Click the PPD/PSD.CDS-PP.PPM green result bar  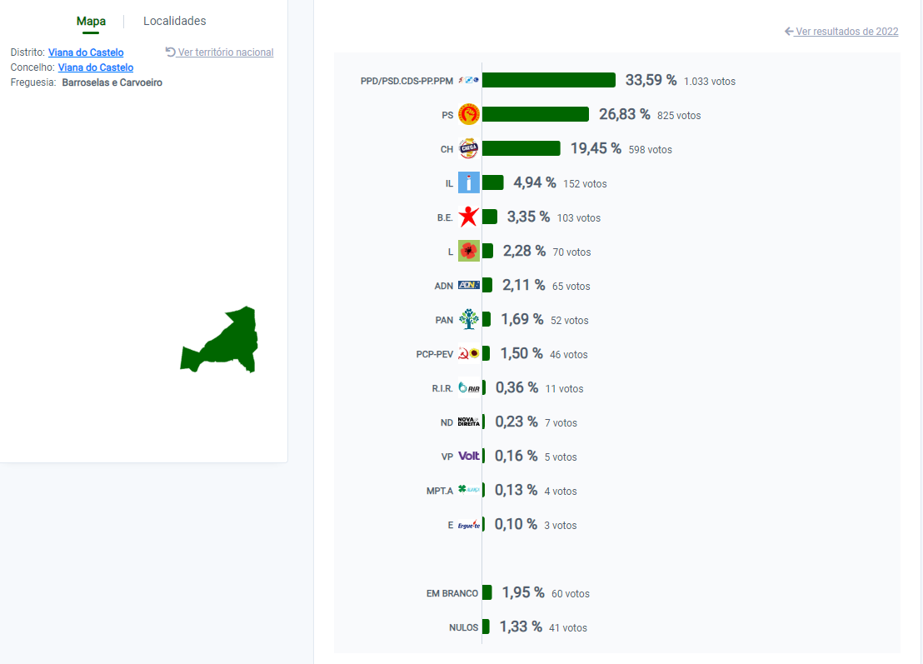click(x=549, y=80)
